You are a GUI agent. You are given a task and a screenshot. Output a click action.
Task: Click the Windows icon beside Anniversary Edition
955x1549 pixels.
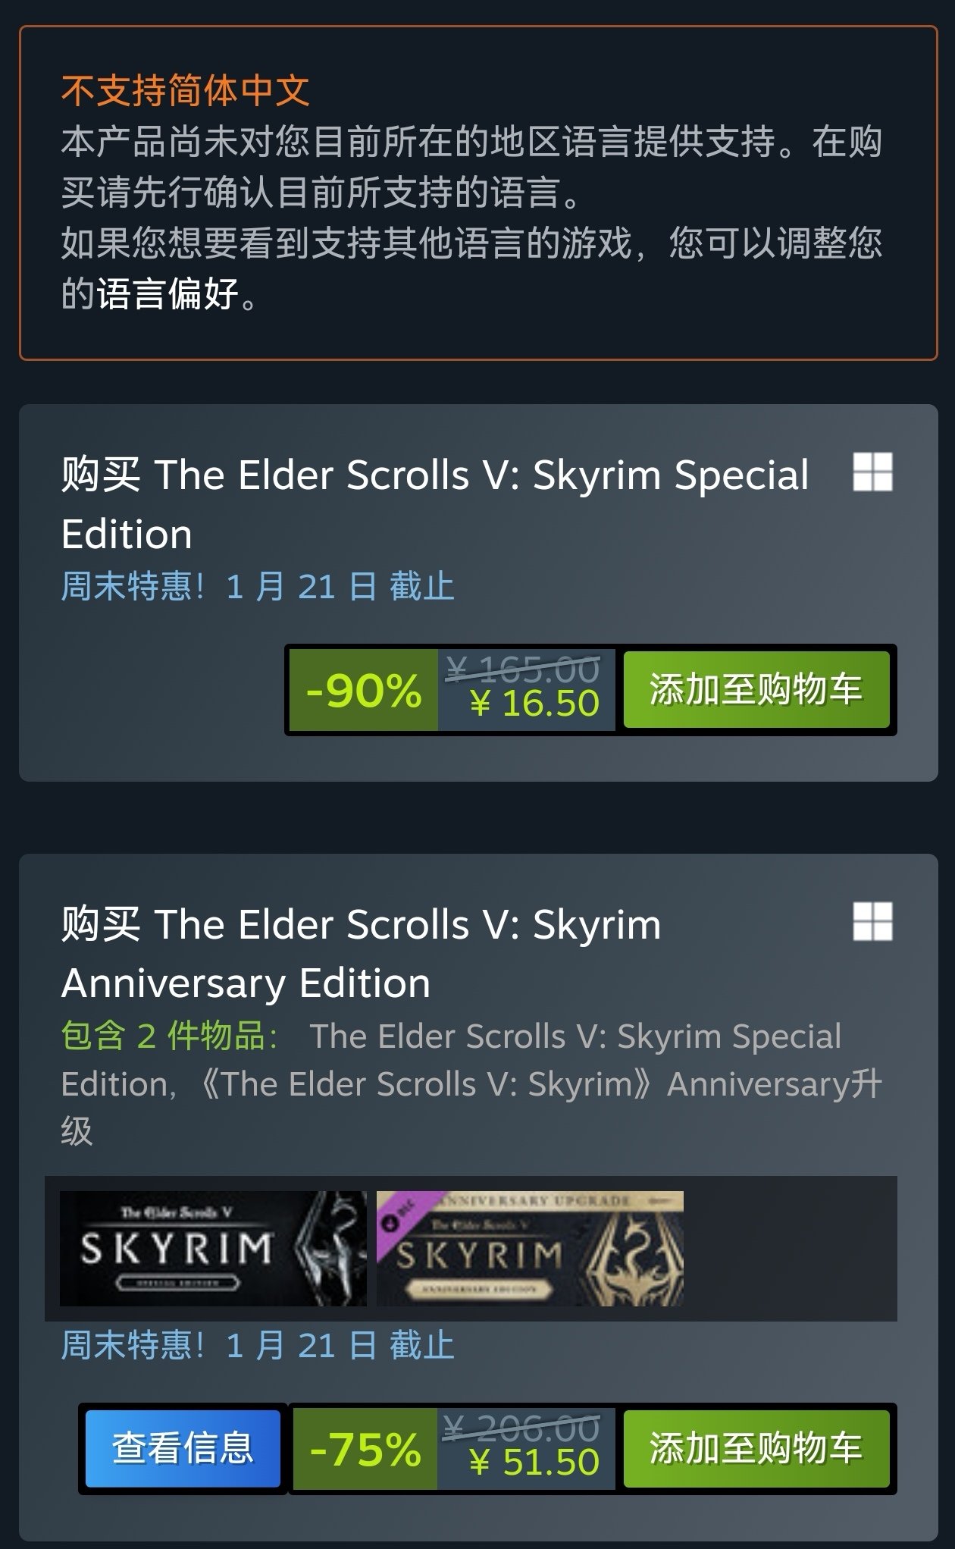(x=872, y=921)
